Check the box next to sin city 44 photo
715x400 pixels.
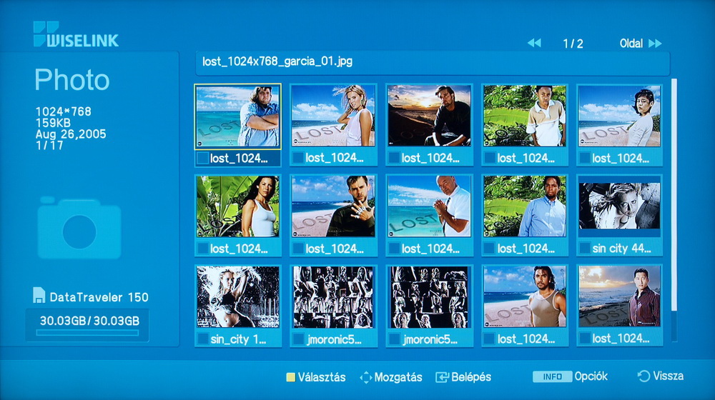point(585,249)
